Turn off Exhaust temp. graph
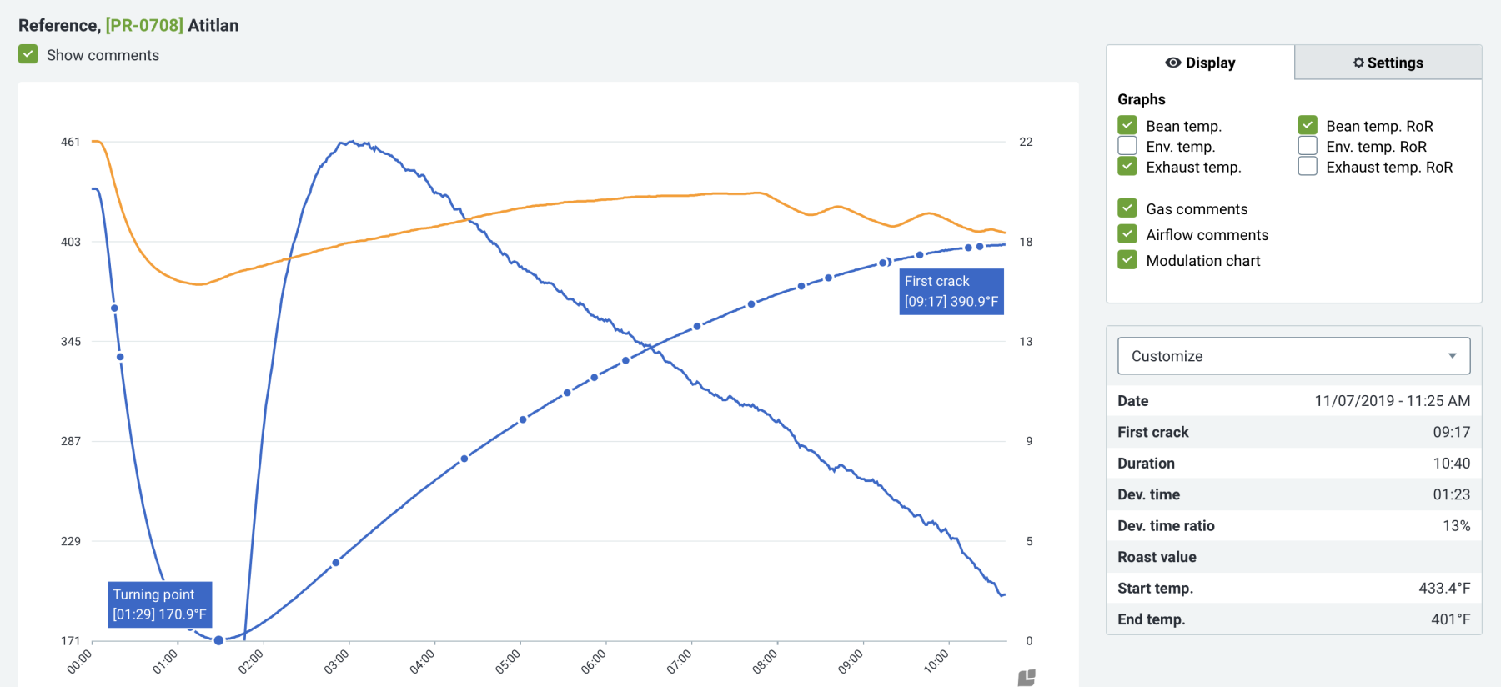 1127,166
